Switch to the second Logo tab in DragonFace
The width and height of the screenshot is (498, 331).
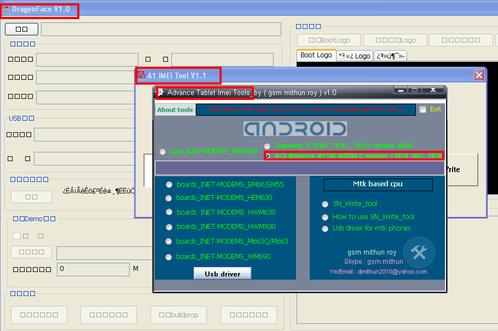[355, 56]
